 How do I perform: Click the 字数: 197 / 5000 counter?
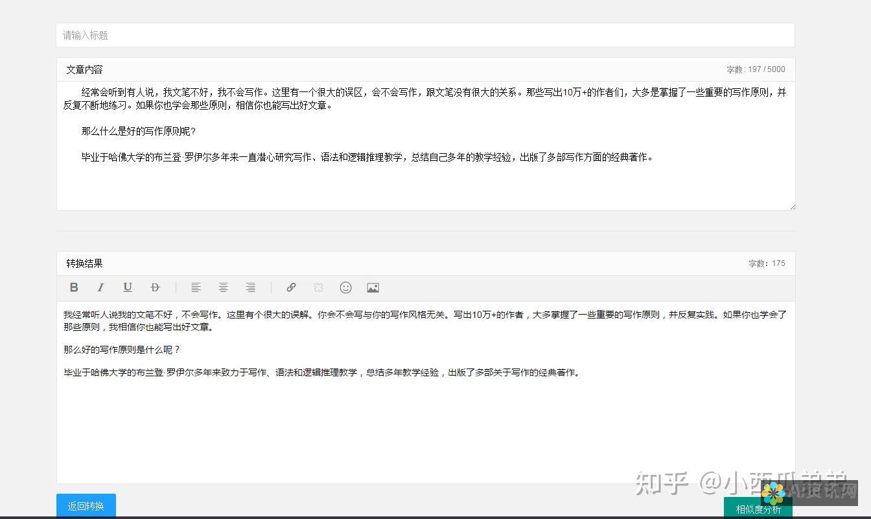[x=756, y=69]
